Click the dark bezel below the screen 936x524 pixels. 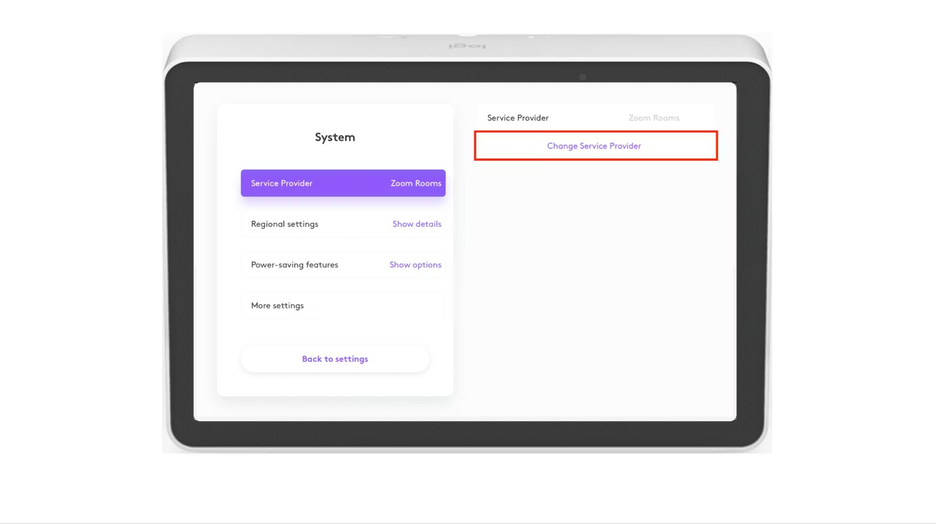point(466,434)
